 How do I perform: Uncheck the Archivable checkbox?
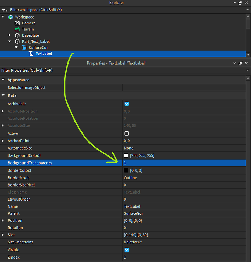(127, 104)
